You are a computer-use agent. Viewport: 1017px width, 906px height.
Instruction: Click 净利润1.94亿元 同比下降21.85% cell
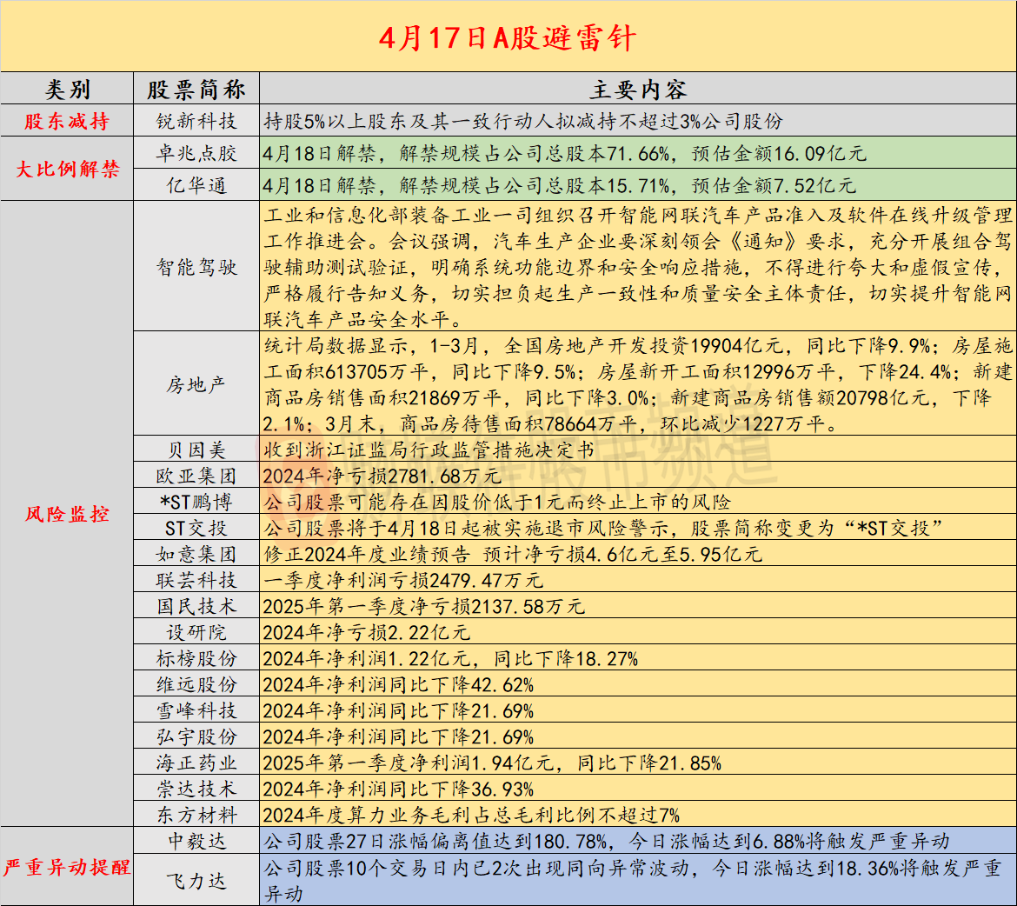tap(638, 763)
